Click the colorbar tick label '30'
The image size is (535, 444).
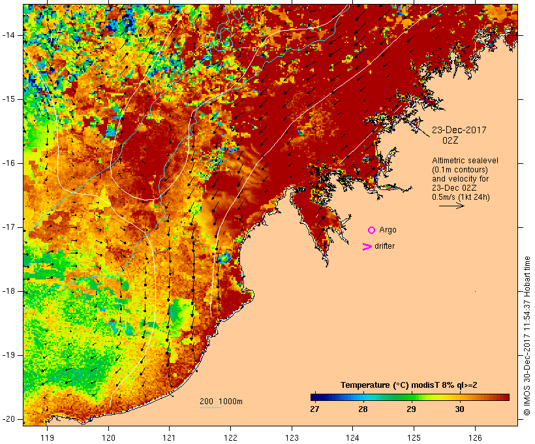(459, 409)
